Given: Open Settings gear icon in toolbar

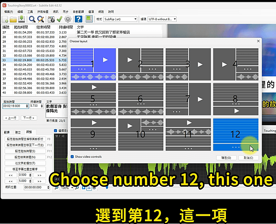Looking at the screenshot, I should pos(68,19).
